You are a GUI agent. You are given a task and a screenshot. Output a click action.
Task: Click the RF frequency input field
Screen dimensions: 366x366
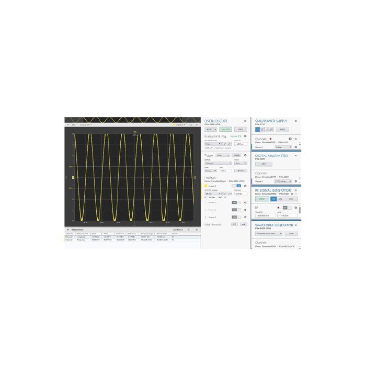coord(265,215)
